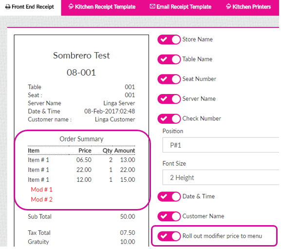
Task: Toggle the Store Name switch
Action: coord(169,39)
